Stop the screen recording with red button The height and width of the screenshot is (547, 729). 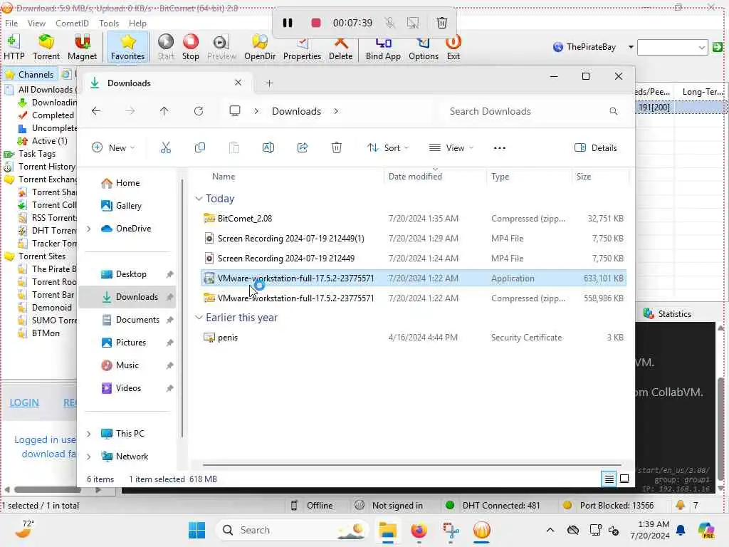(x=315, y=23)
